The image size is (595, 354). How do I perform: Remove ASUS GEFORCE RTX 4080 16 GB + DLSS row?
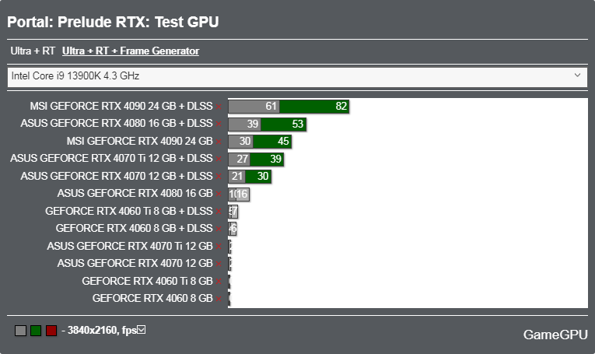[219, 124]
